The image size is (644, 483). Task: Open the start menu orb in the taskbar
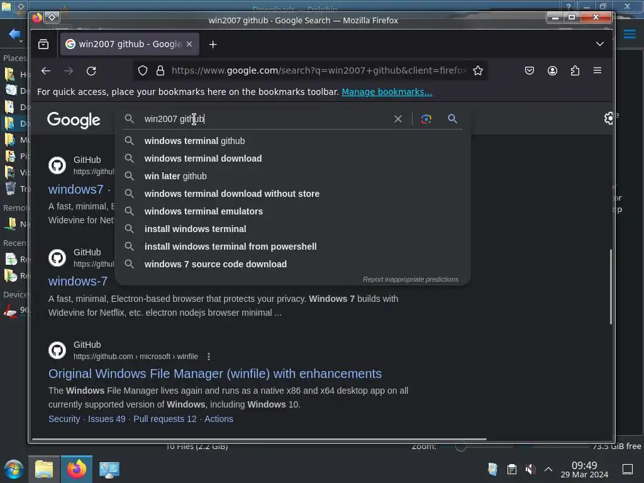14,469
